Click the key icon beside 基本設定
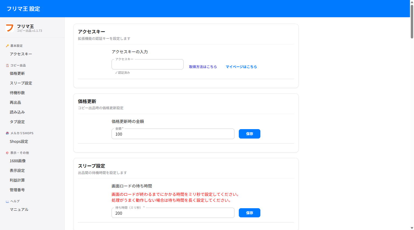The height and width of the screenshot is (230, 414). (x=7, y=45)
